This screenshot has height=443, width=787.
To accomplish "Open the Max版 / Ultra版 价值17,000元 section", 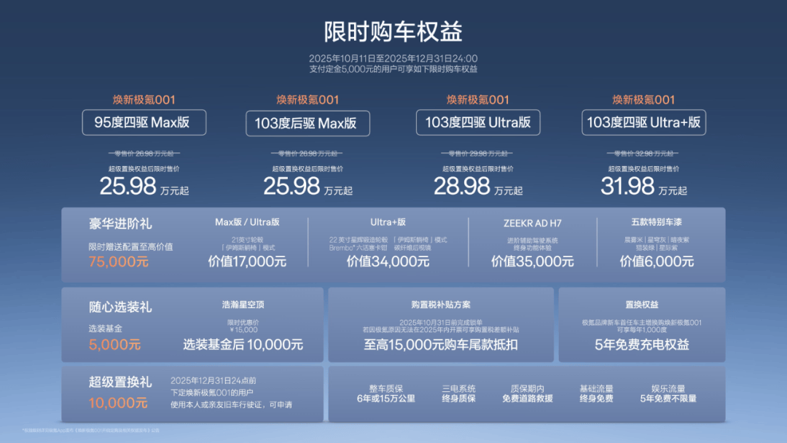I will [248, 262].
